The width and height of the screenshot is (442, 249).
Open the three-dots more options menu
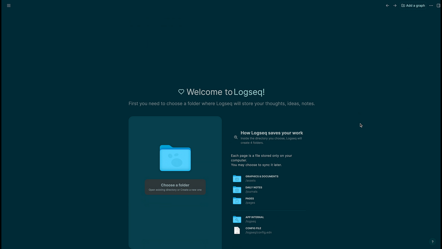pyautogui.click(x=431, y=6)
